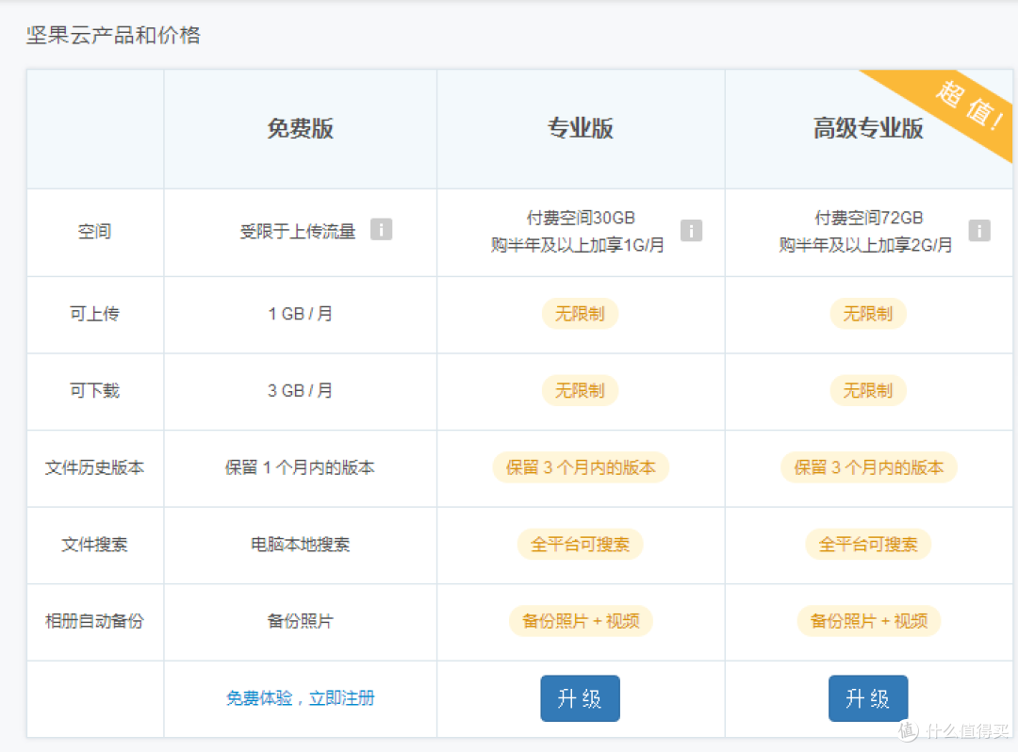Click the 1 GB / 月 upload value
Image resolution: width=1018 pixels, height=752 pixels.
point(300,314)
